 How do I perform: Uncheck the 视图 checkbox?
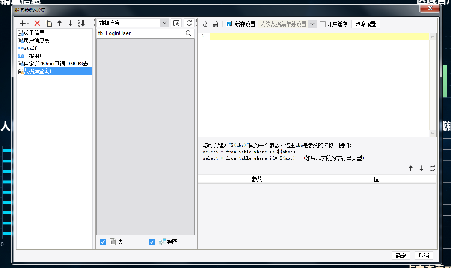pyautogui.click(x=152, y=242)
